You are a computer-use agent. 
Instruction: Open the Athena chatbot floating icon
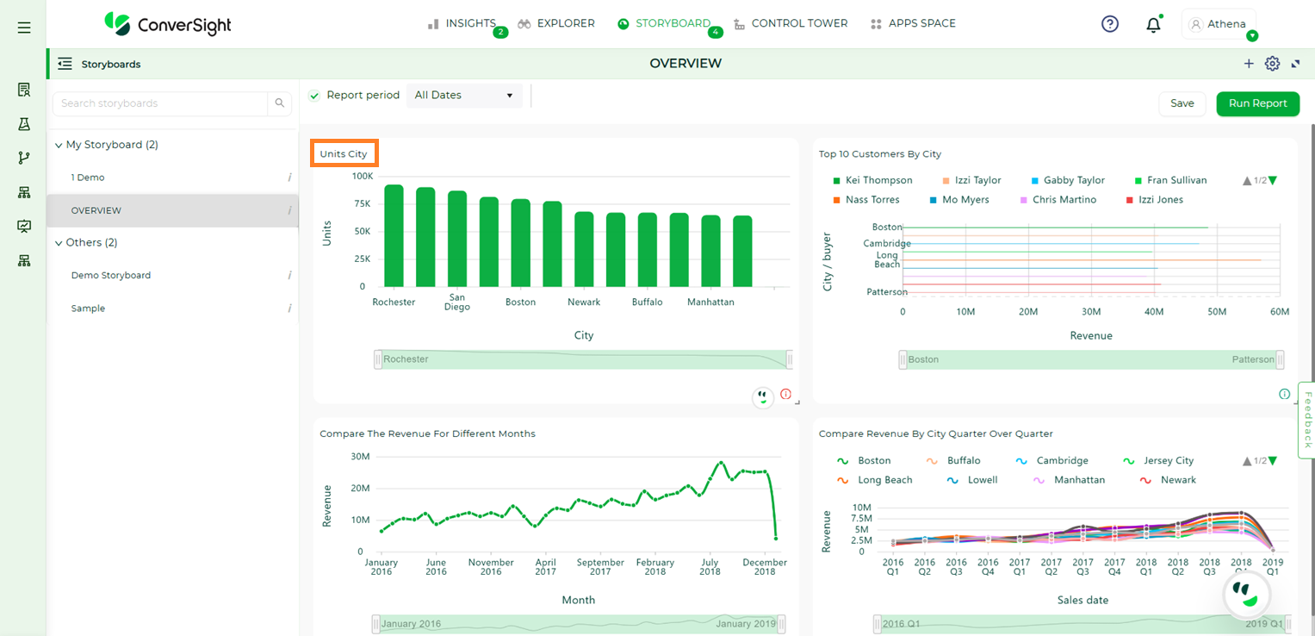click(x=1246, y=594)
